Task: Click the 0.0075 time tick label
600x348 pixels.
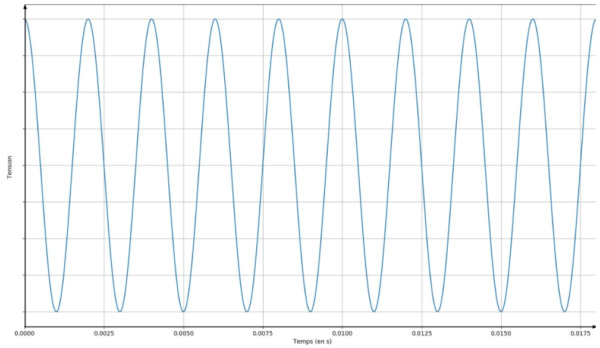Action: [x=263, y=334]
